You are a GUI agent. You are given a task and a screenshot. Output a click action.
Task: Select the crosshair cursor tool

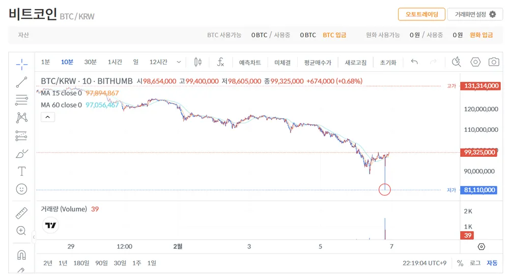point(21,63)
